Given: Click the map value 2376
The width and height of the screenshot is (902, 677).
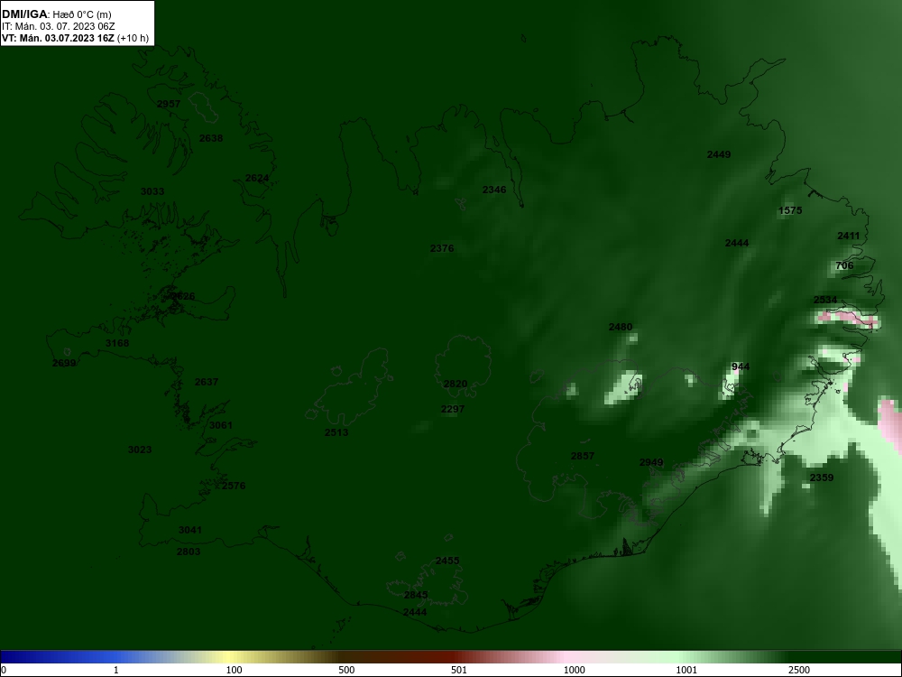Looking at the screenshot, I should point(442,249).
